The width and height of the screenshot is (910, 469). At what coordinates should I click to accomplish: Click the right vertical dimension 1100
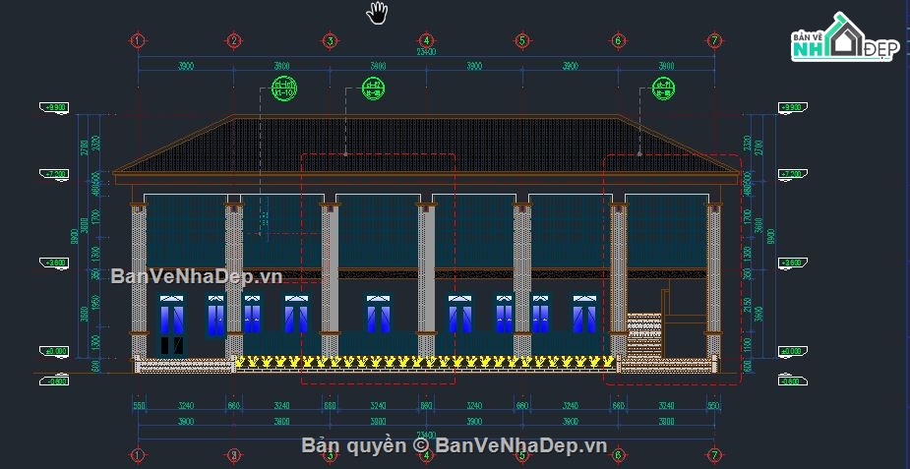coord(747,343)
